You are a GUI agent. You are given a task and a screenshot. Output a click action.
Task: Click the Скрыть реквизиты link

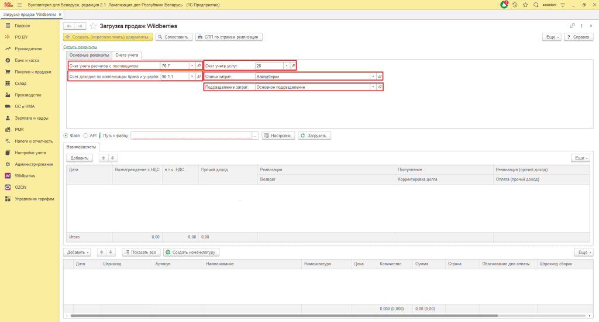[x=80, y=47]
